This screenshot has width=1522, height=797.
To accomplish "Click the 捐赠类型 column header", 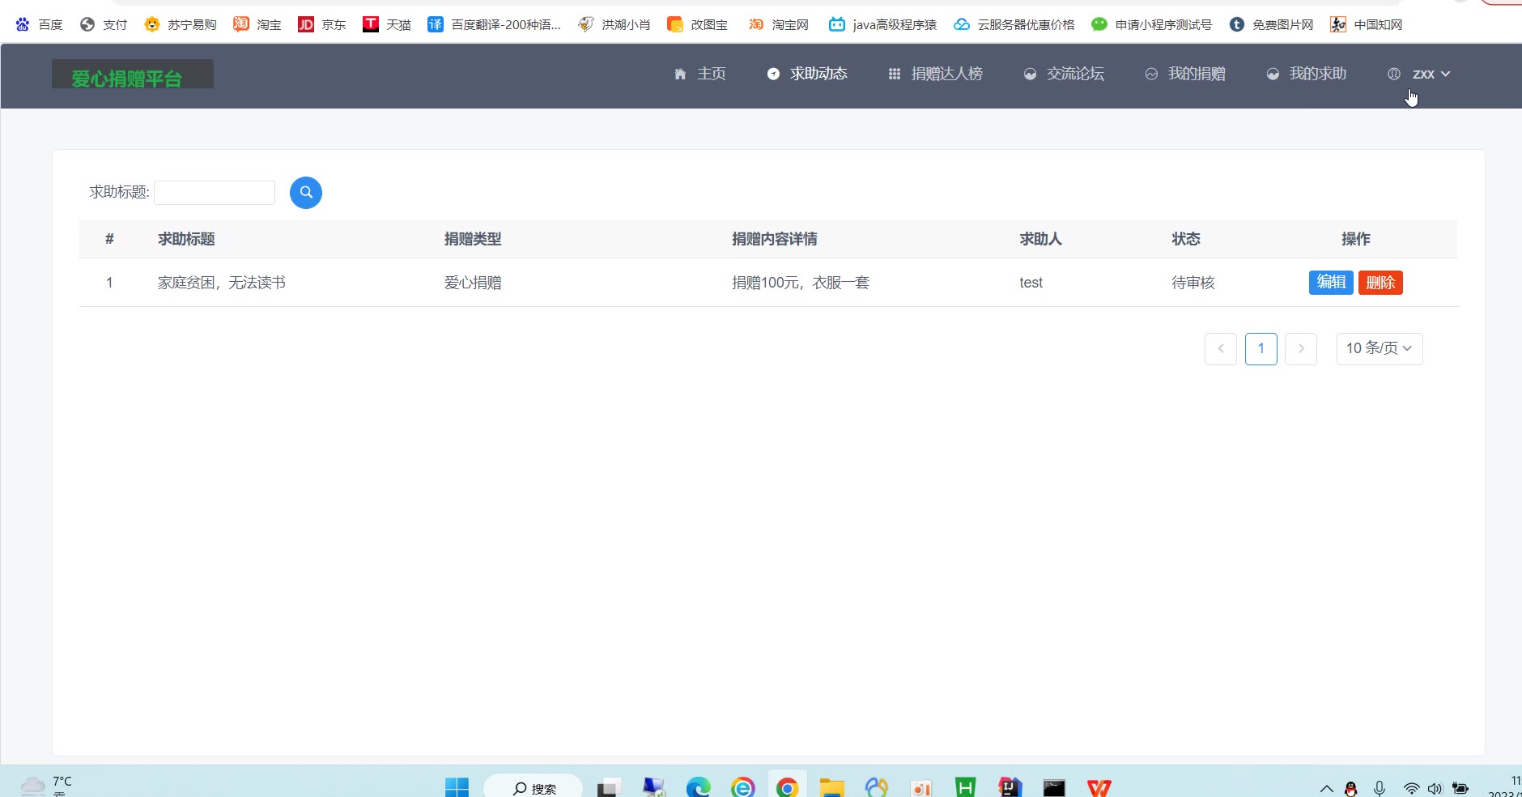I will coord(473,239).
